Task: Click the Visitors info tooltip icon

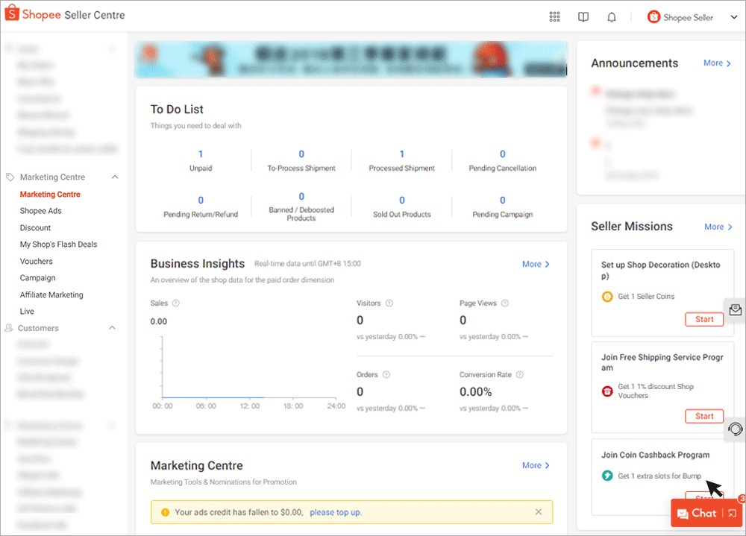Action: (x=389, y=303)
